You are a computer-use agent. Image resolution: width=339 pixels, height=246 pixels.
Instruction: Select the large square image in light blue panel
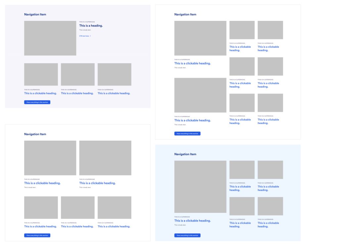click(x=200, y=187)
